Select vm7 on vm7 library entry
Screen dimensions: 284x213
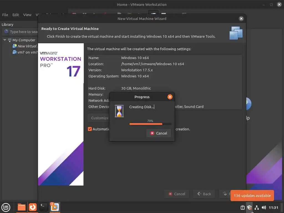tap(27, 52)
